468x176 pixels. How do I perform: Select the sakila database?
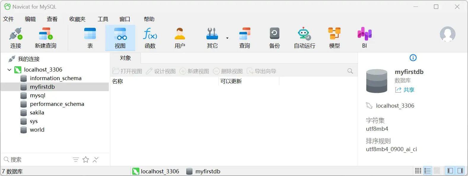(37, 113)
